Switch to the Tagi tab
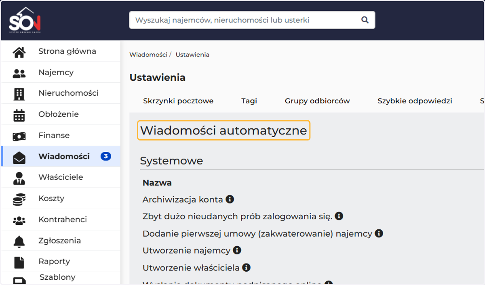This screenshot has height=285, width=485. [x=249, y=101]
